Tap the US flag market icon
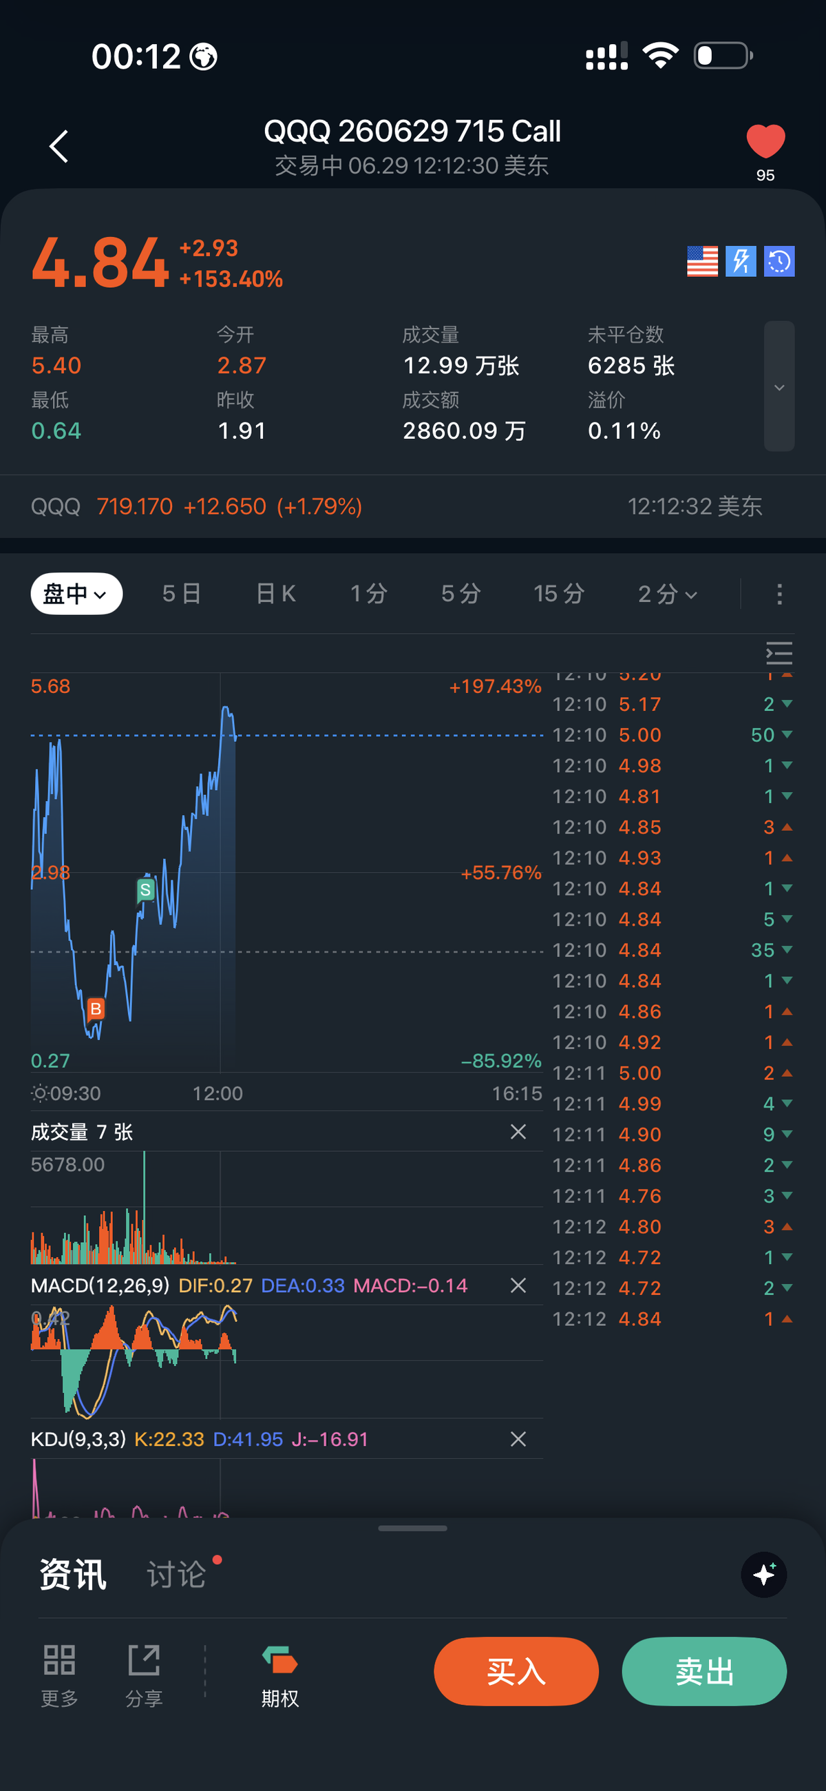The width and height of the screenshot is (826, 1791). pos(701,262)
